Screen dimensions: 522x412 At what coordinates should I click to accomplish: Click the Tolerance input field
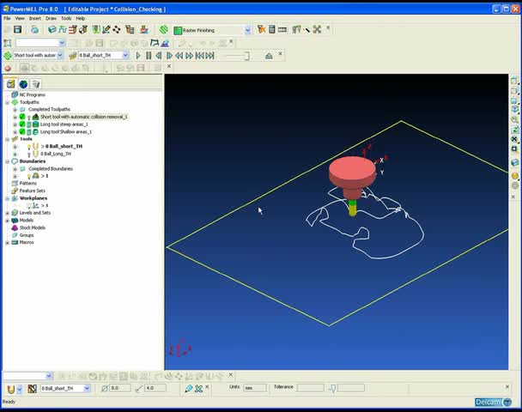(310, 388)
